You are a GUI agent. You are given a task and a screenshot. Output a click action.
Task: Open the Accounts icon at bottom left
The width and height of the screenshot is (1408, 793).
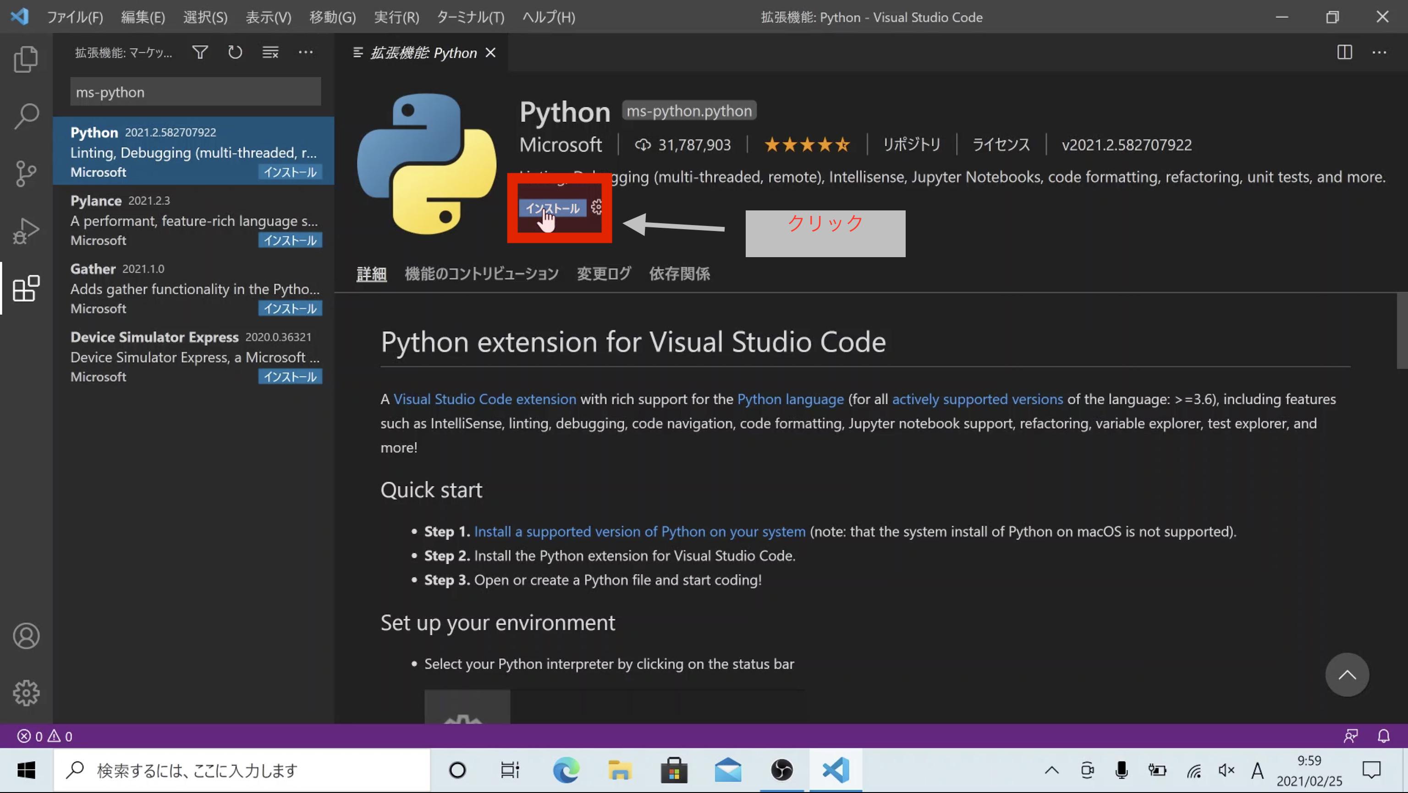click(x=26, y=636)
